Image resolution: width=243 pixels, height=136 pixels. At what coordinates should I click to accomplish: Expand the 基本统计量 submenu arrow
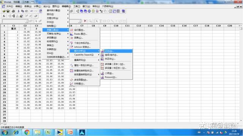[x=68, y=10]
